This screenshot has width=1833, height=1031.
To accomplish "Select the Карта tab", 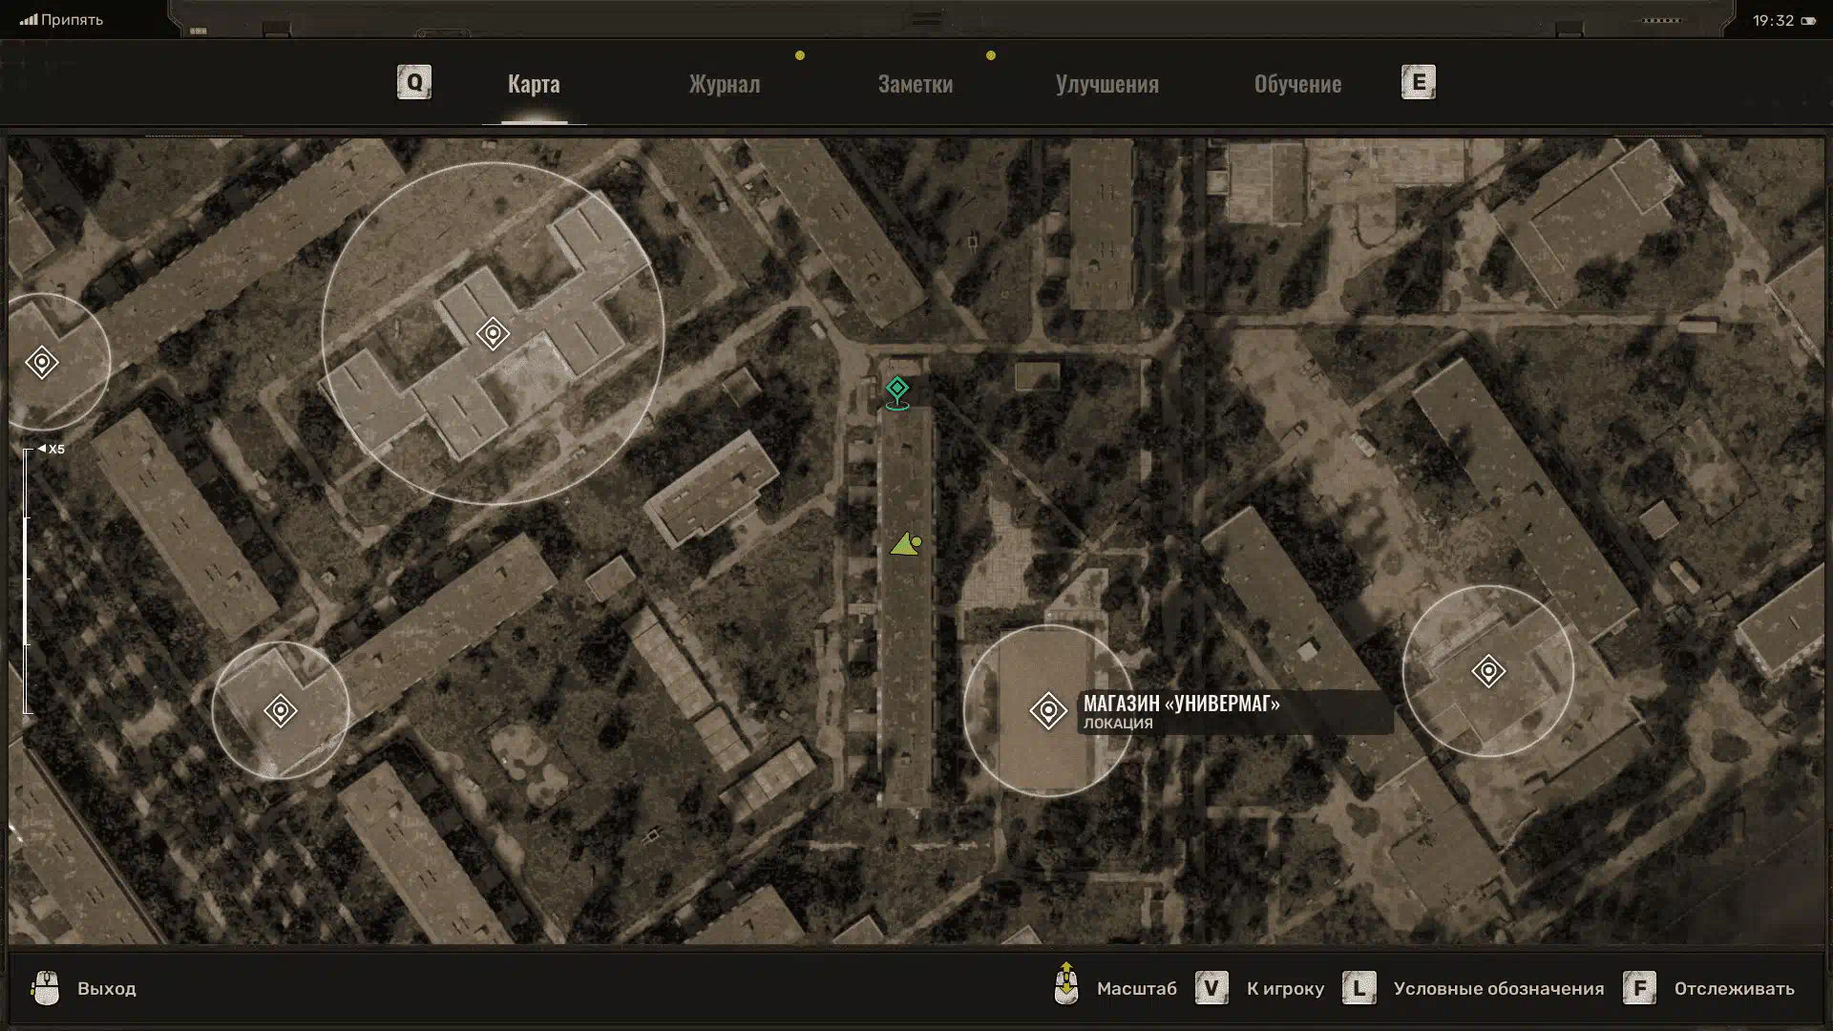I will pos(534,84).
